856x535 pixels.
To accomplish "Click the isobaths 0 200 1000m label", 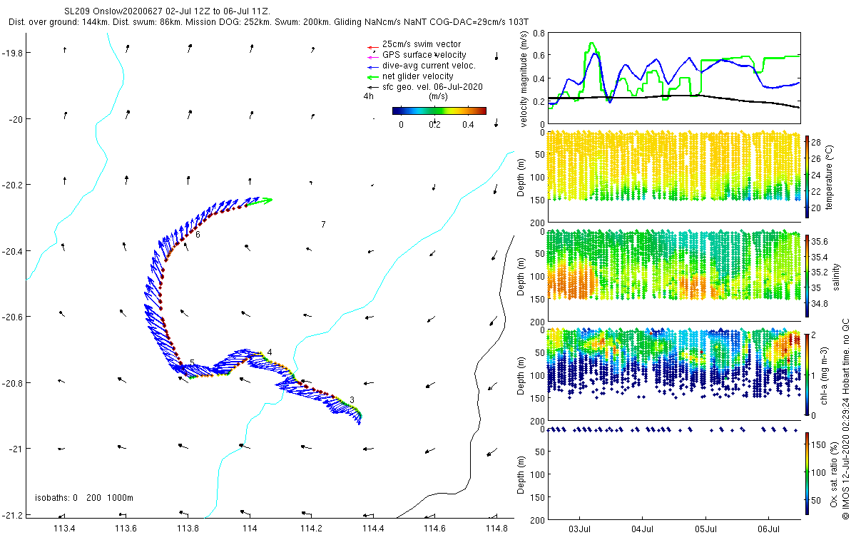I will point(84,498).
